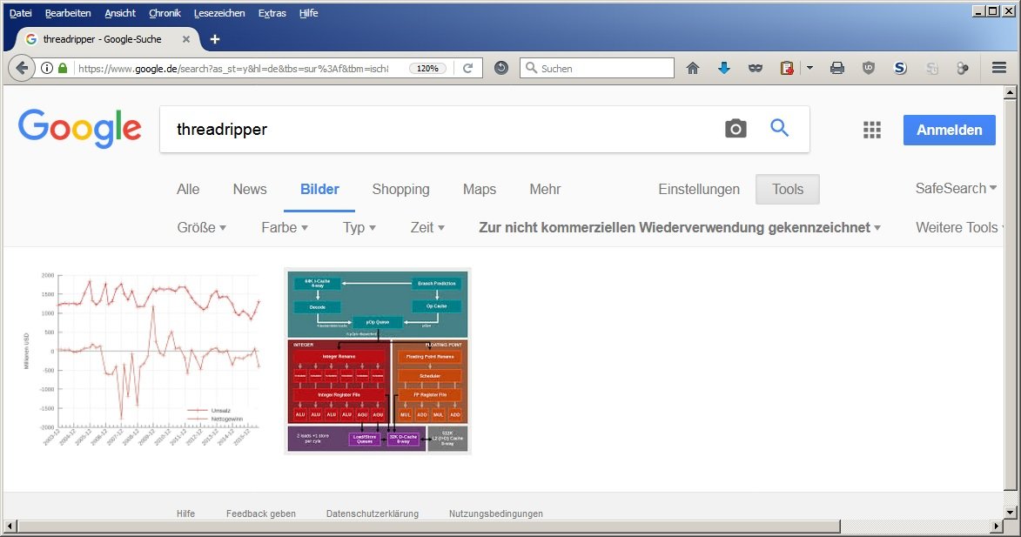Open the uBlock shield extension icon
This screenshot has height=537, width=1021.
[x=868, y=68]
